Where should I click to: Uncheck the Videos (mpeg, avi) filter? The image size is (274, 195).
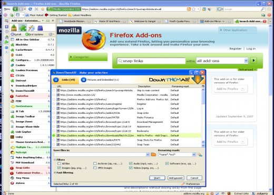pos(131,168)
